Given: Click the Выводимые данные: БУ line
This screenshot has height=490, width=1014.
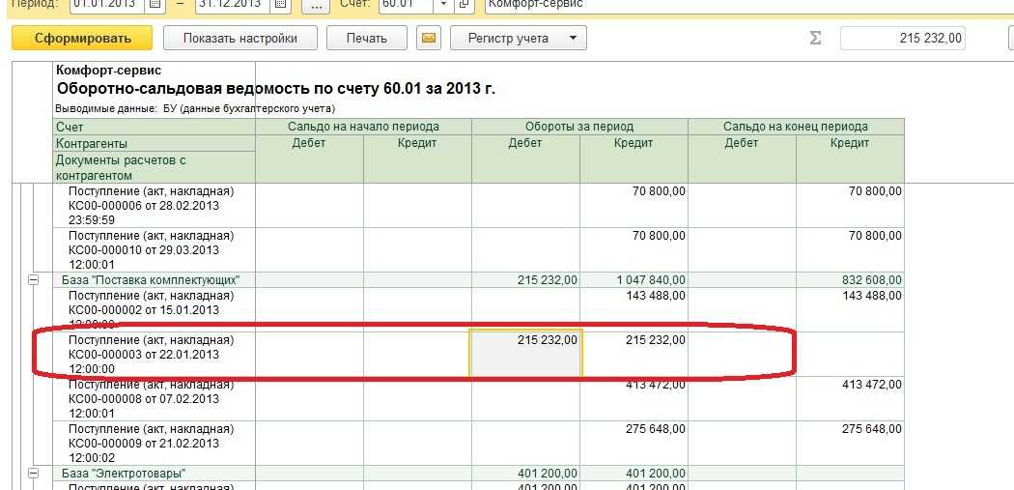Looking at the screenshot, I should (x=196, y=109).
